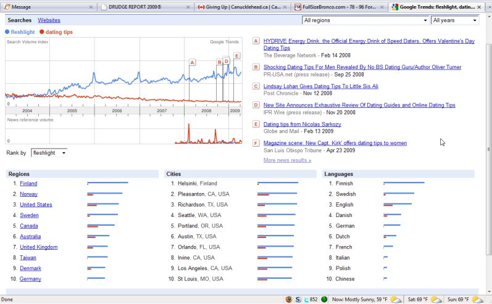The image size is (492, 304).
Task: Click chart flag marker A
Action: tap(193, 62)
